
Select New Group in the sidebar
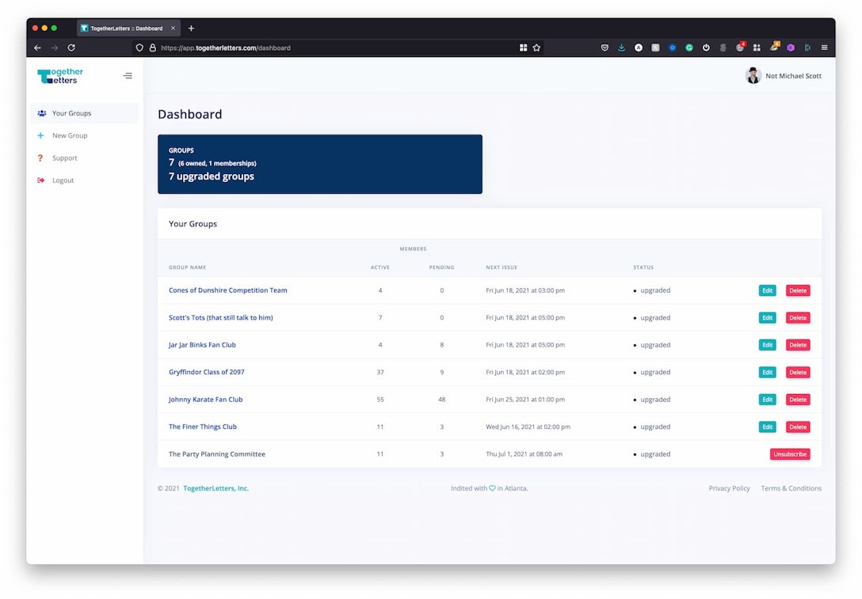(x=70, y=135)
